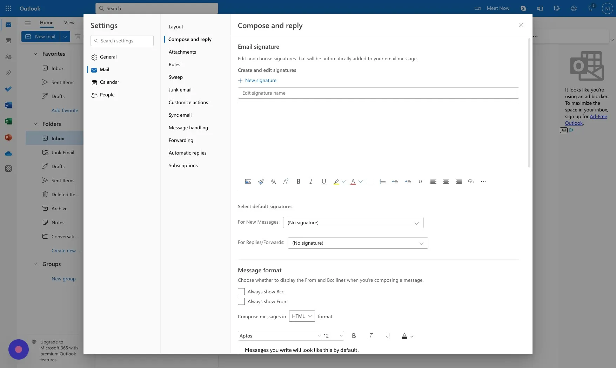The height and width of the screenshot is (368, 616).
Task: Open Excel app in left rail
Action: (8, 121)
